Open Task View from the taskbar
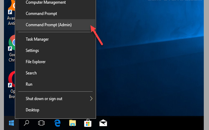The image size is (209, 130). (41, 123)
